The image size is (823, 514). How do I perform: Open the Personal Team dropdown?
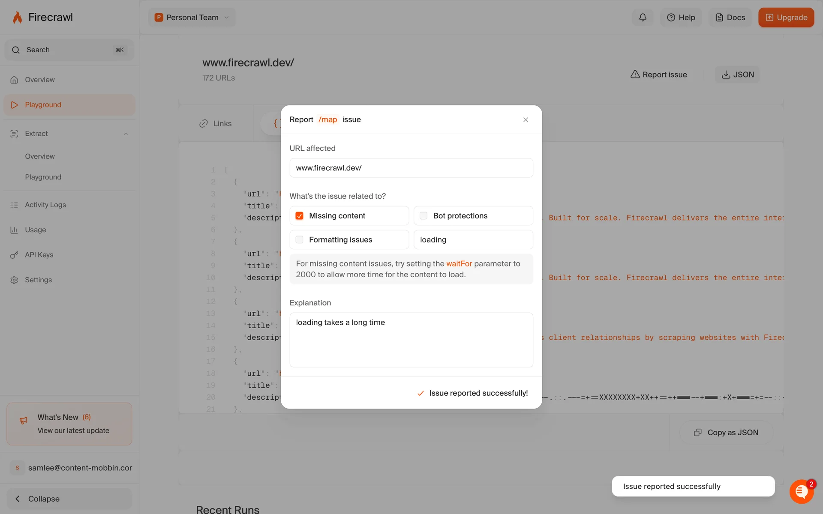coord(192,18)
